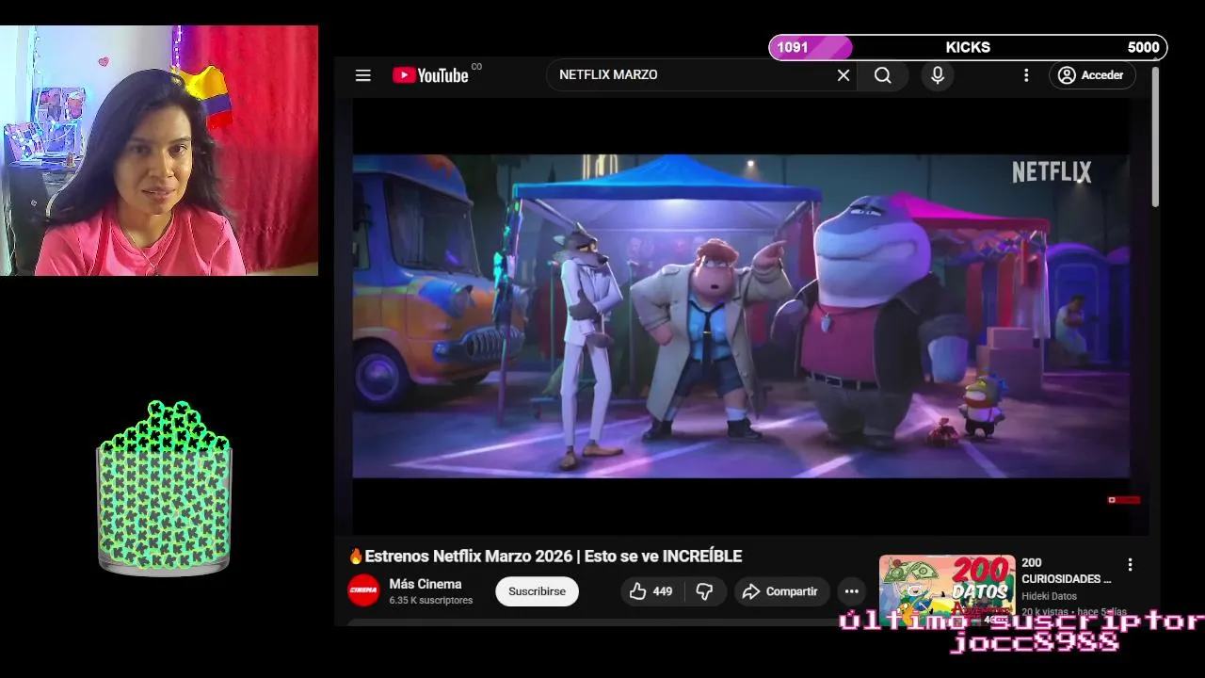Dislike the video with thumbs-down icon

pos(704,591)
